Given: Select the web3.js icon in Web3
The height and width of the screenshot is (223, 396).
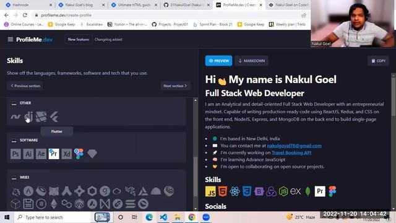Looking at the screenshot, I should coord(131,191).
